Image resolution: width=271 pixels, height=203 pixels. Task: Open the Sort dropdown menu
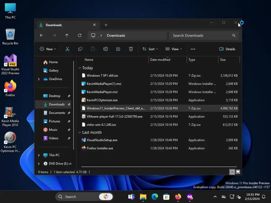150,49
